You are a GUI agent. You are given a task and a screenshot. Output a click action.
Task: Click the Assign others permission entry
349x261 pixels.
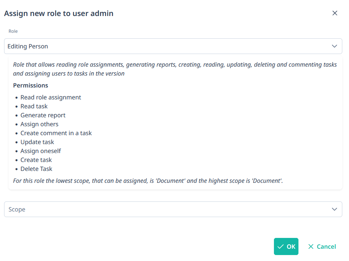[x=39, y=124]
